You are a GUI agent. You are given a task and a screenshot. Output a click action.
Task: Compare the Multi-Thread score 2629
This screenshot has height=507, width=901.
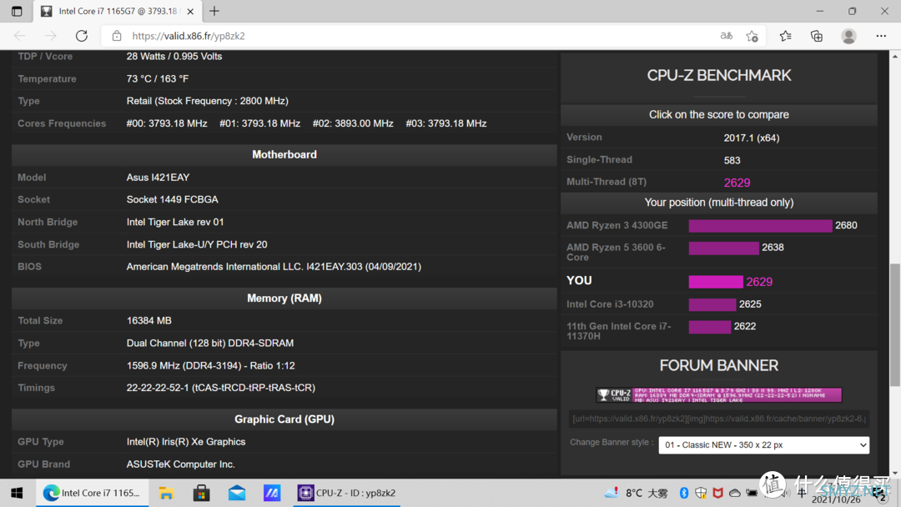pyautogui.click(x=737, y=183)
